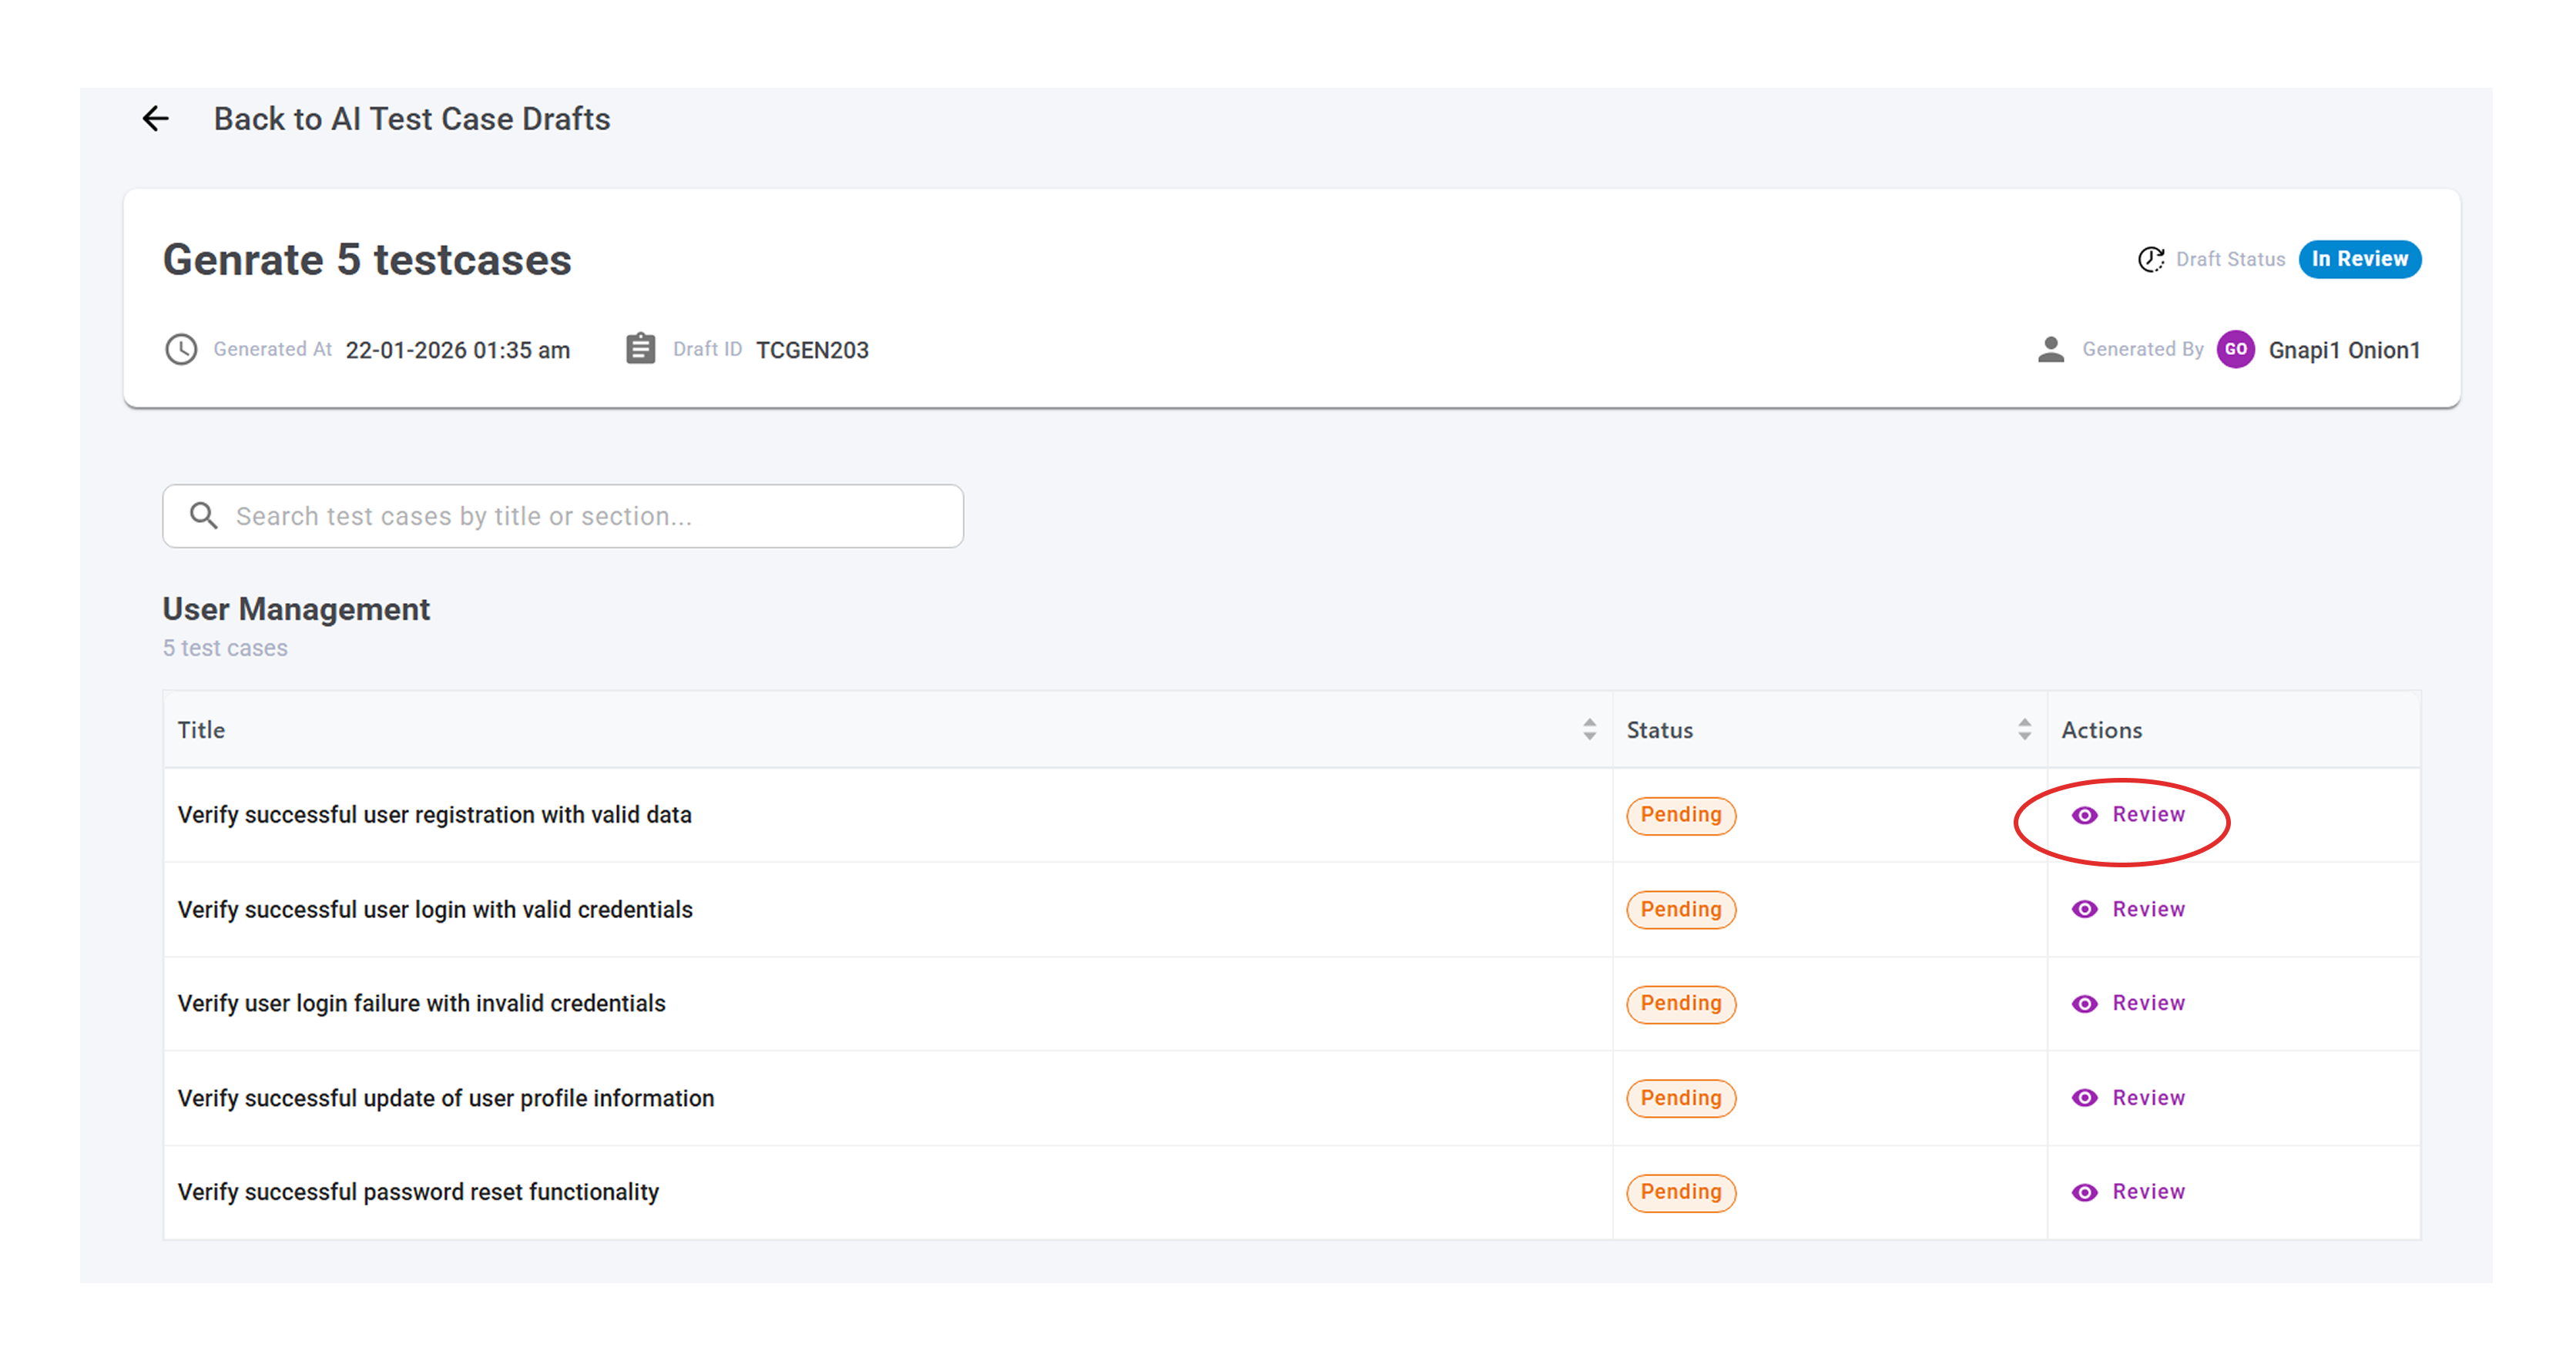Click eye icon for profile update row
Screen dimensions: 2576x1371
tap(2084, 1098)
